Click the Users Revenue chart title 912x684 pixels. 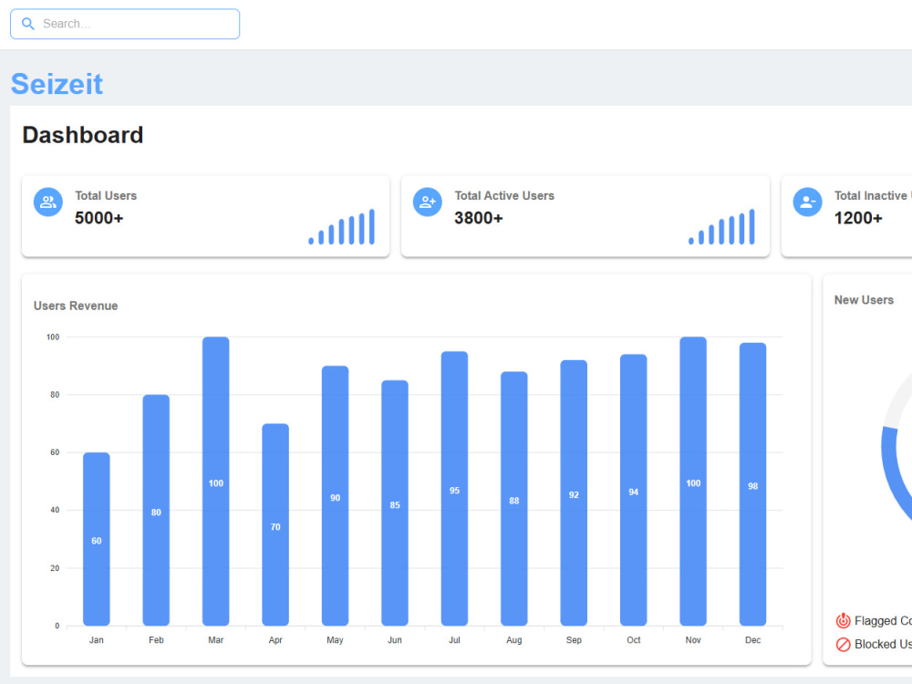(76, 306)
